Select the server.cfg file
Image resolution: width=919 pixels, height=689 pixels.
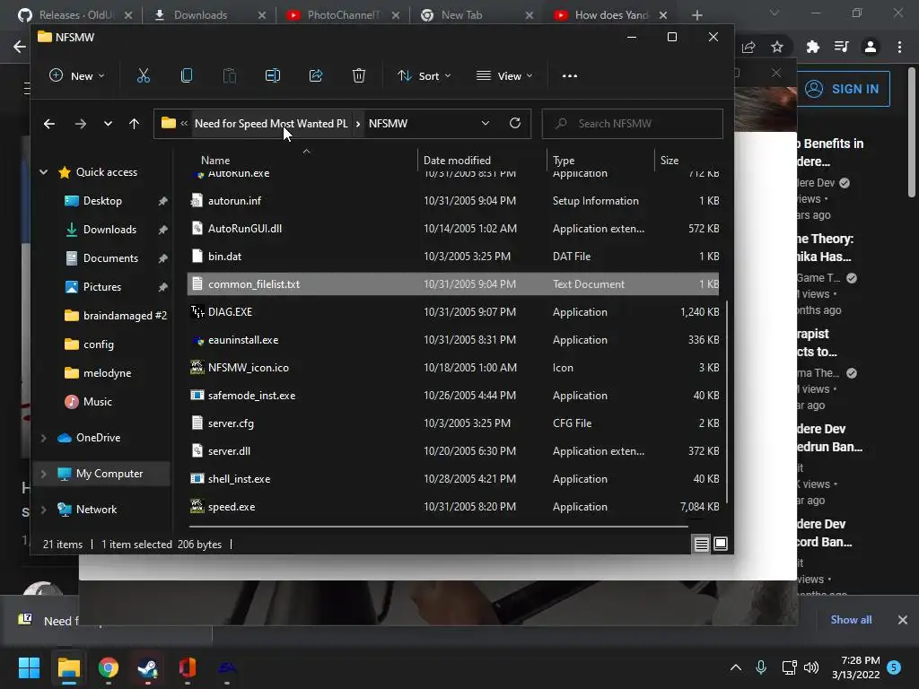453,423
